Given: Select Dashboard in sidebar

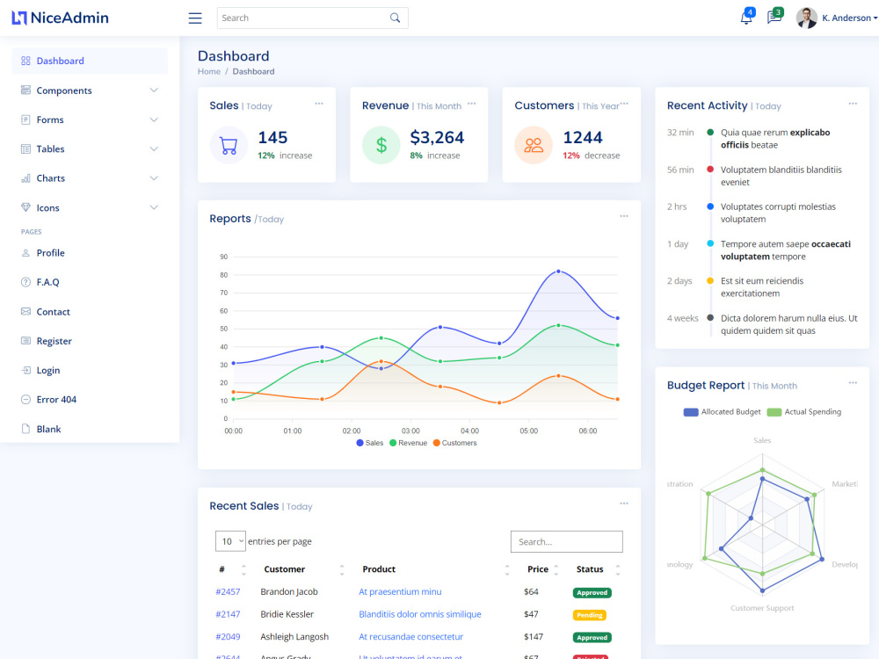Looking at the screenshot, I should 90,61.
